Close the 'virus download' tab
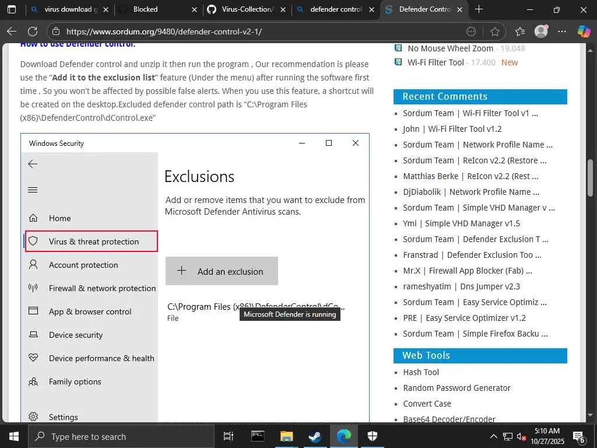 click(106, 9)
